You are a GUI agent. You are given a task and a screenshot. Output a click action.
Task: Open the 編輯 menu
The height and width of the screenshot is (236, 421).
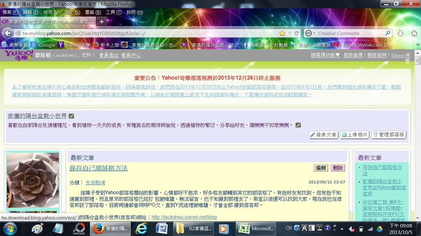30,12
